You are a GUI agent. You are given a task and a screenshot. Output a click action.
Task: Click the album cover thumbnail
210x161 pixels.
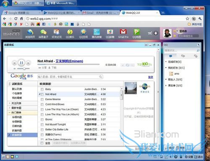click(131, 88)
